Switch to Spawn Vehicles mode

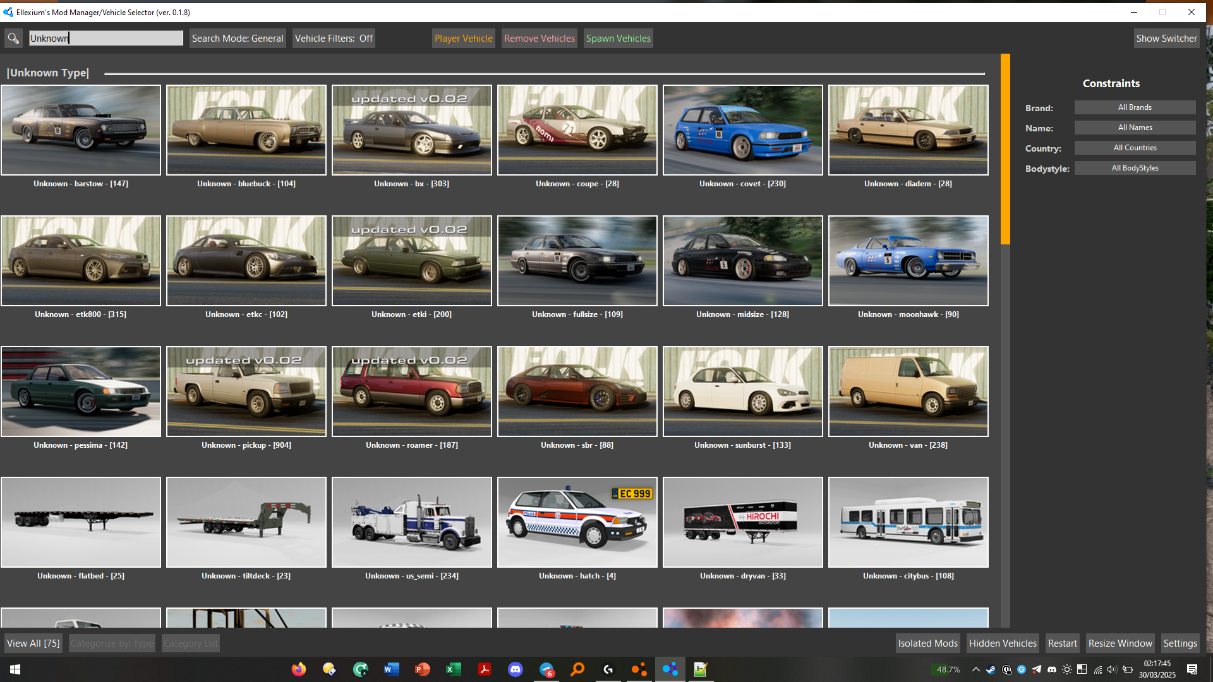(x=618, y=39)
